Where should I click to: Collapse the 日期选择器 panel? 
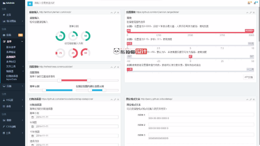click(x=112, y=99)
